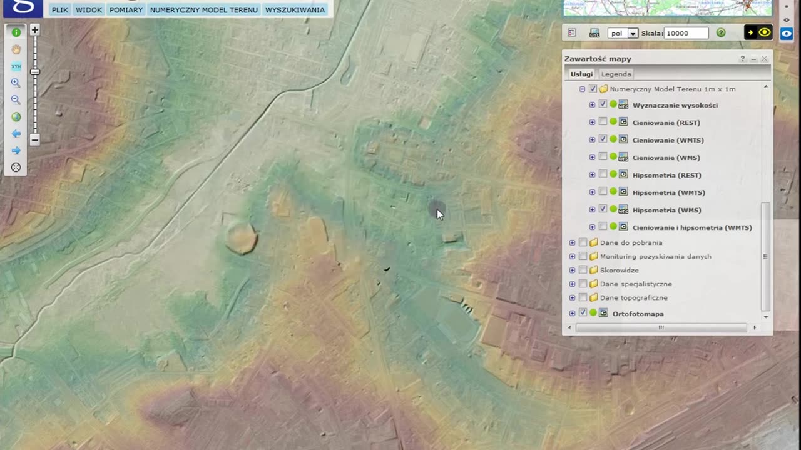Expand Dane topograficzne folder
The width and height of the screenshot is (801, 450).
572,297
